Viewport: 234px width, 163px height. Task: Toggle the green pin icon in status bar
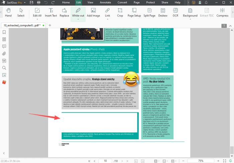coord(230,161)
